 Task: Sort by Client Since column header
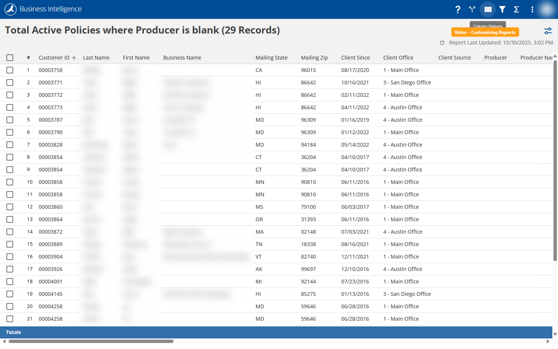(355, 58)
